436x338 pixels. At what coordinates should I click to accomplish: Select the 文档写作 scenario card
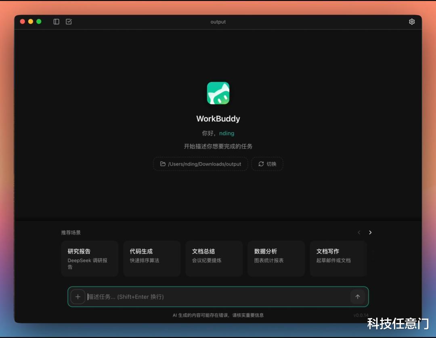click(338, 259)
